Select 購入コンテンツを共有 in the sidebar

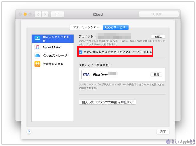pyautogui.click(x=53, y=39)
